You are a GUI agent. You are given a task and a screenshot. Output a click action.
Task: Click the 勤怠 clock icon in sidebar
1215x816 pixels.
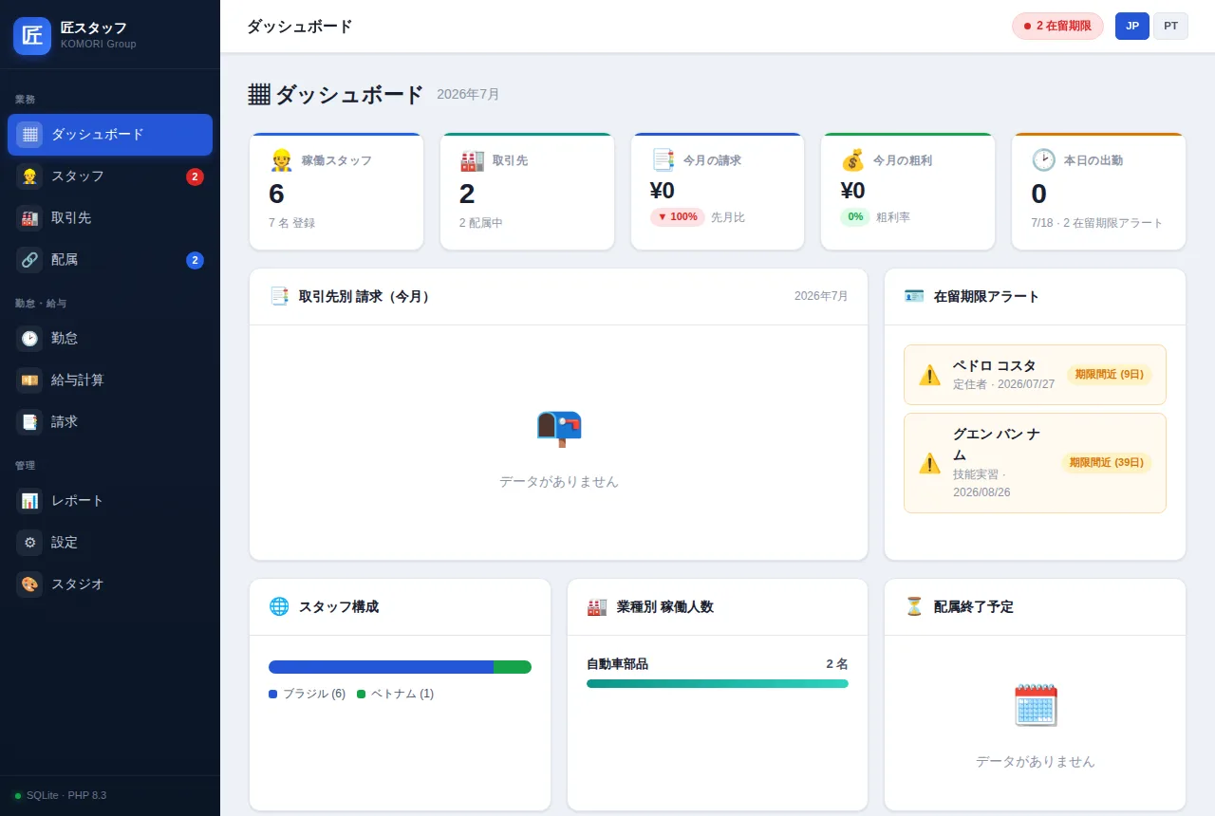coord(29,339)
